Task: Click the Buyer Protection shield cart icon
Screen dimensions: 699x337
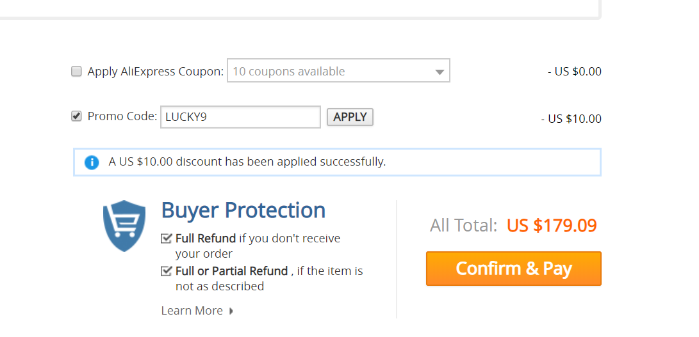Action: pyautogui.click(x=124, y=226)
